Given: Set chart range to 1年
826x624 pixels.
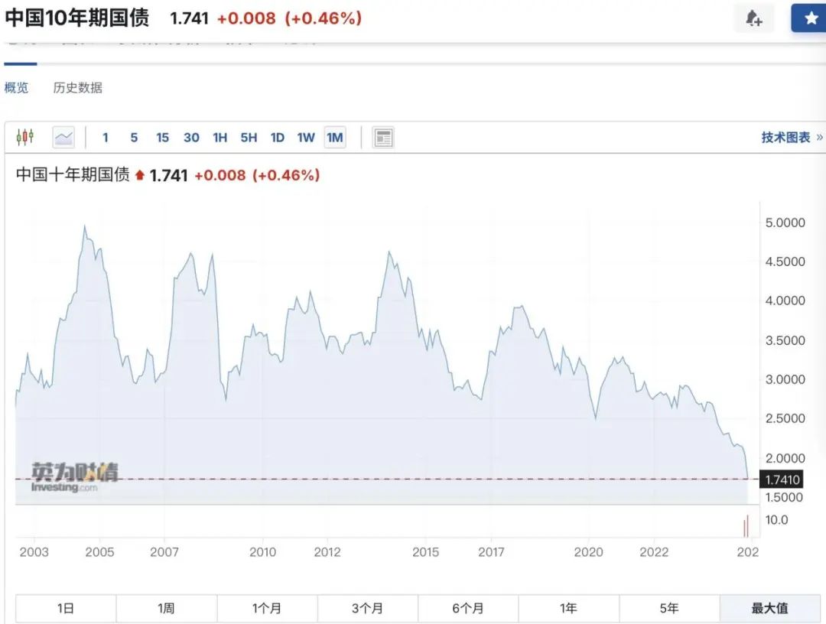Looking at the screenshot, I should point(569,608).
